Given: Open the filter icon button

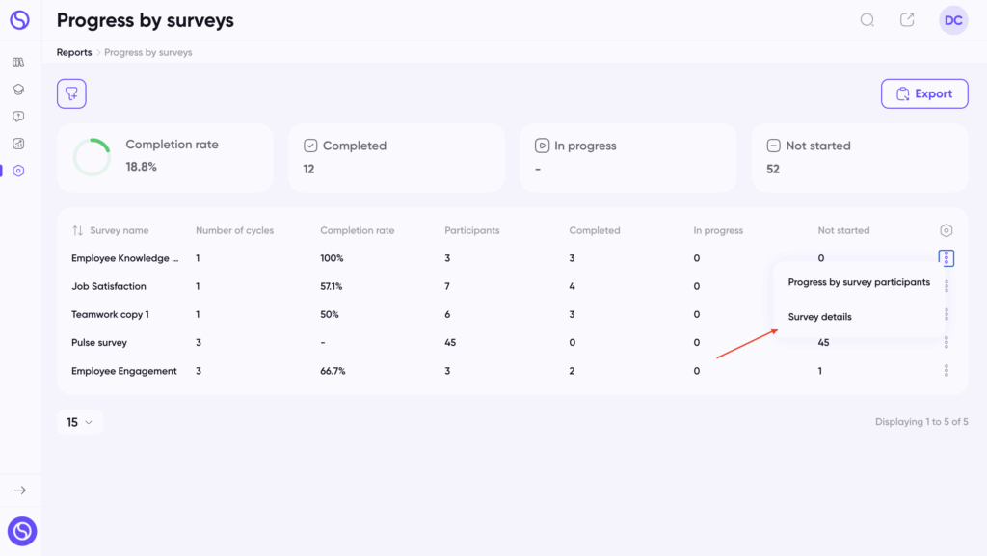Looking at the screenshot, I should (x=71, y=93).
